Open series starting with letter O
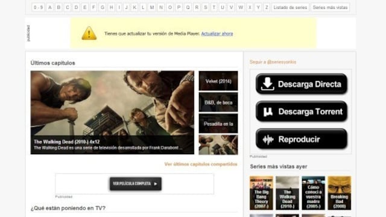 (170, 7)
